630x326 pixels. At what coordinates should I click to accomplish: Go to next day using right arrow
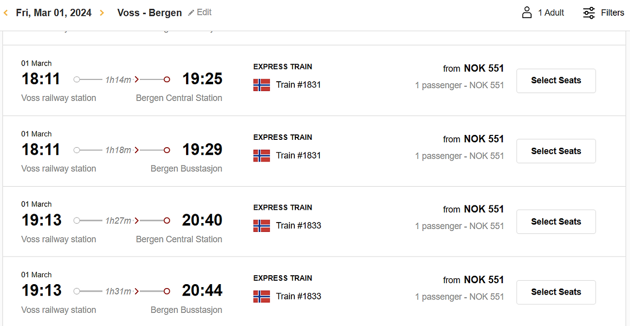[x=102, y=13]
